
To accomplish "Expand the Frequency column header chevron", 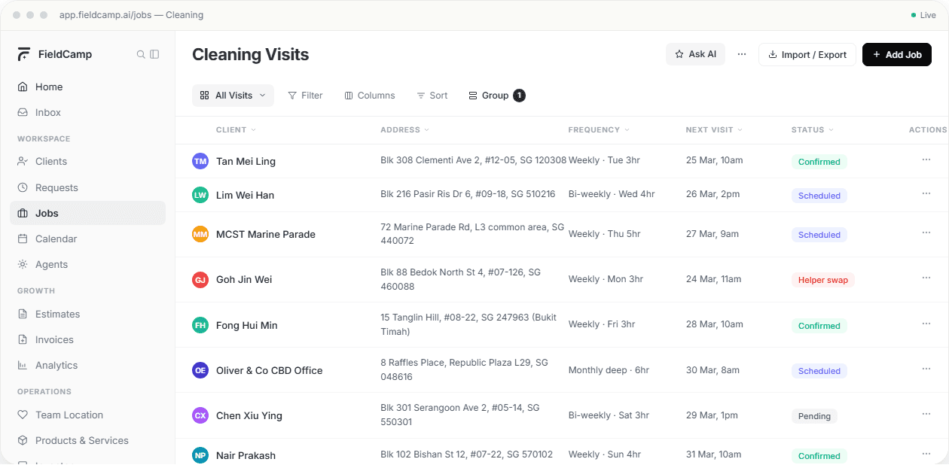I will [x=627, y=130].
